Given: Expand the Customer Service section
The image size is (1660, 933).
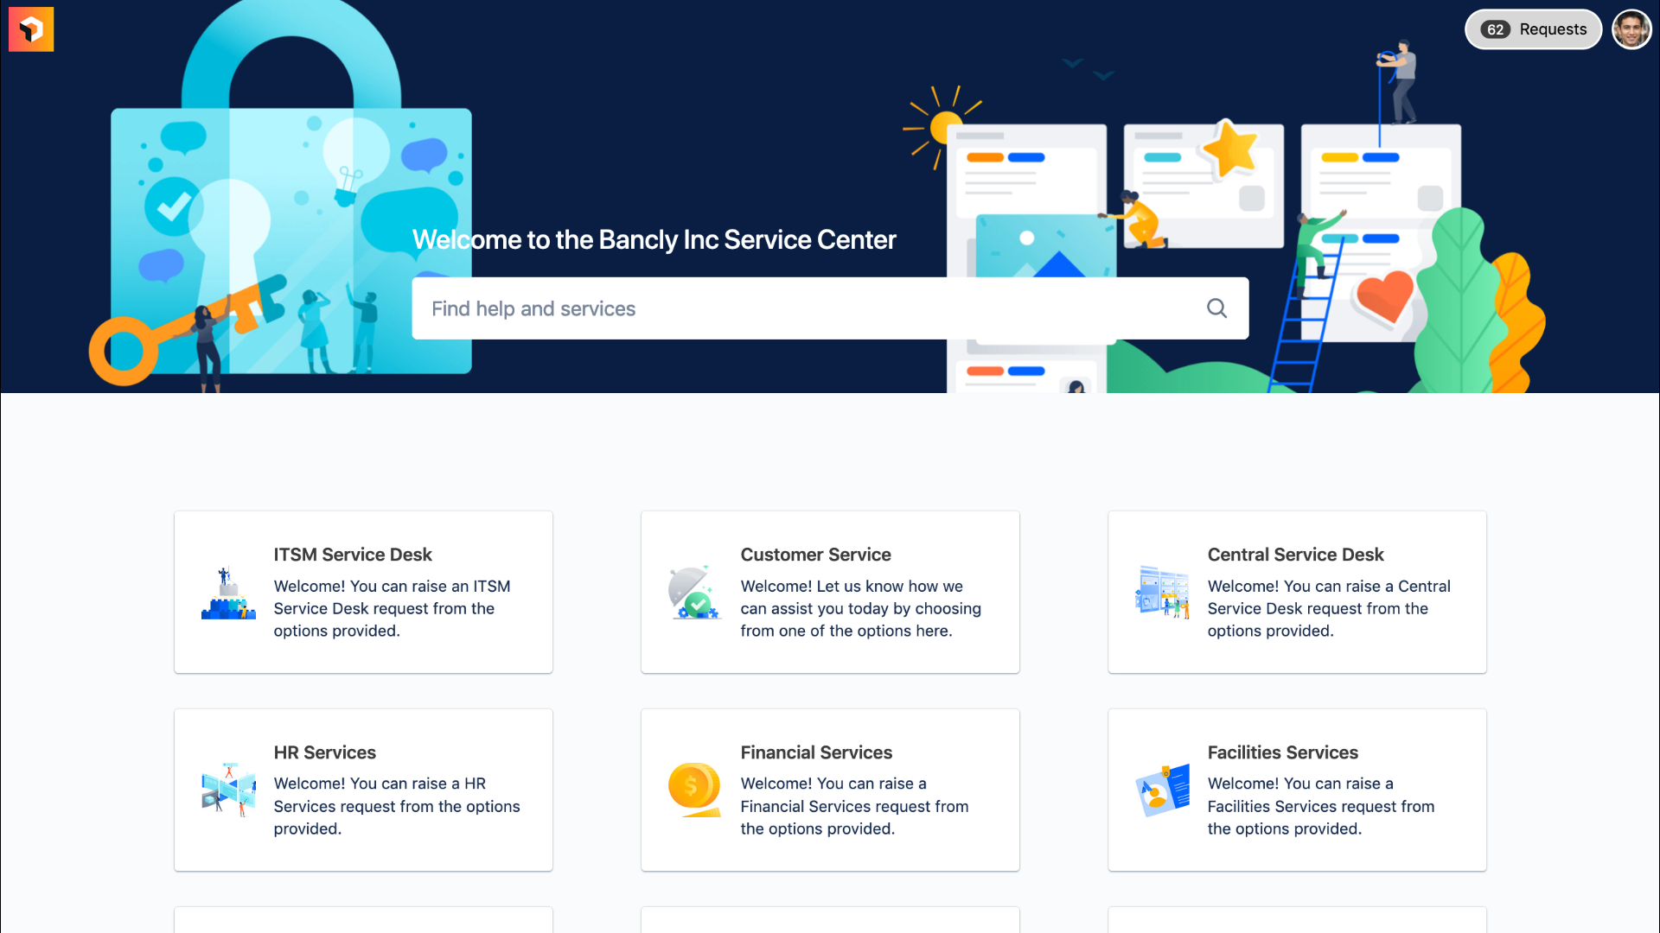Looking at the screenshot, I should (829, 593).
